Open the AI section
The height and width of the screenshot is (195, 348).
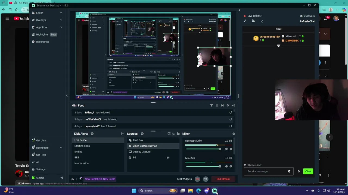pyautogui.click(x=37, y=162)
